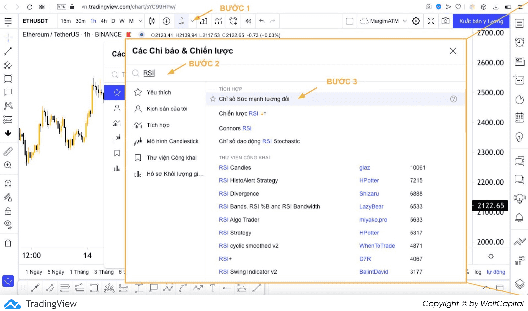Screen dimensions: 528x311
Task: Open the economic calendar icon
Action: [x=520, y=117]
